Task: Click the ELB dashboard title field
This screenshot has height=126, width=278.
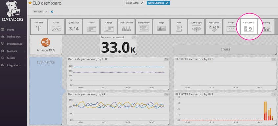Action: [x=77, y=3]
